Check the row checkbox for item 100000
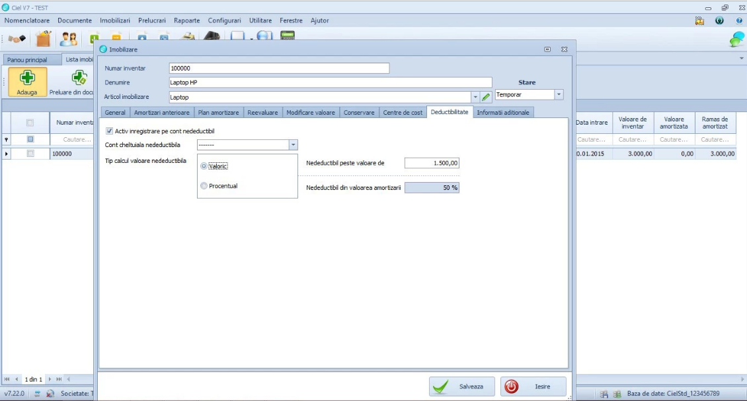 [x=30, y=154]
